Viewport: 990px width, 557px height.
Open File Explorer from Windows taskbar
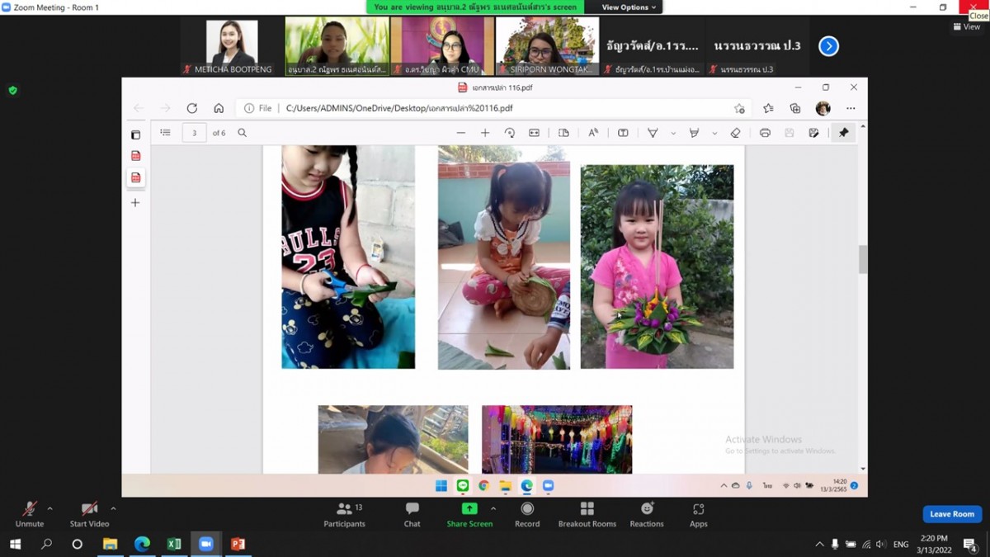pyautogui.click(x=110, y=544)
